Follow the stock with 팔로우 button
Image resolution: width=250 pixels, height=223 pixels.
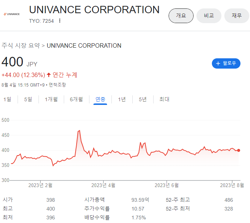226,63
